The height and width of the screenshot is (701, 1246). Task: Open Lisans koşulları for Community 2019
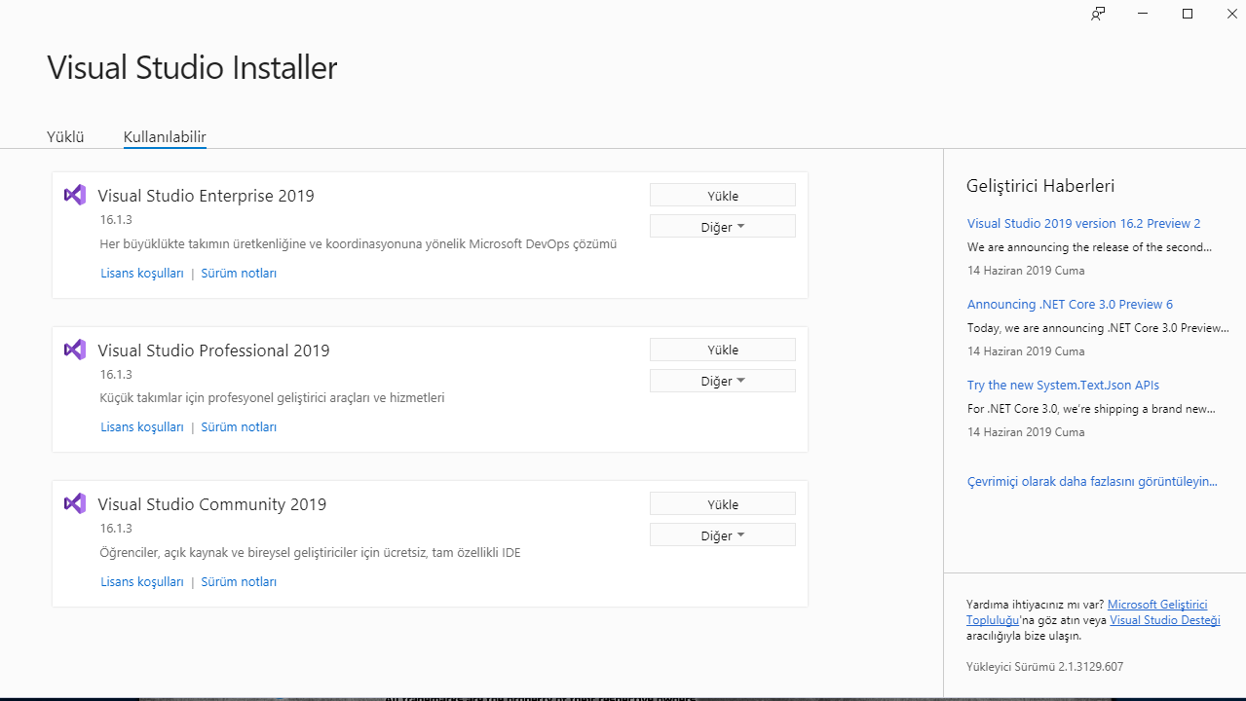pos(142,582)
